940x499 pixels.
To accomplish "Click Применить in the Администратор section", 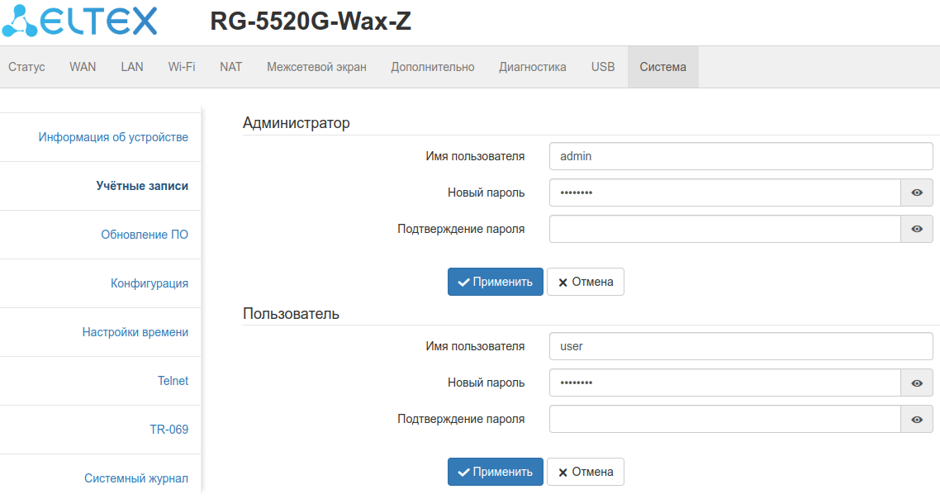I will (x=496, y=282).
